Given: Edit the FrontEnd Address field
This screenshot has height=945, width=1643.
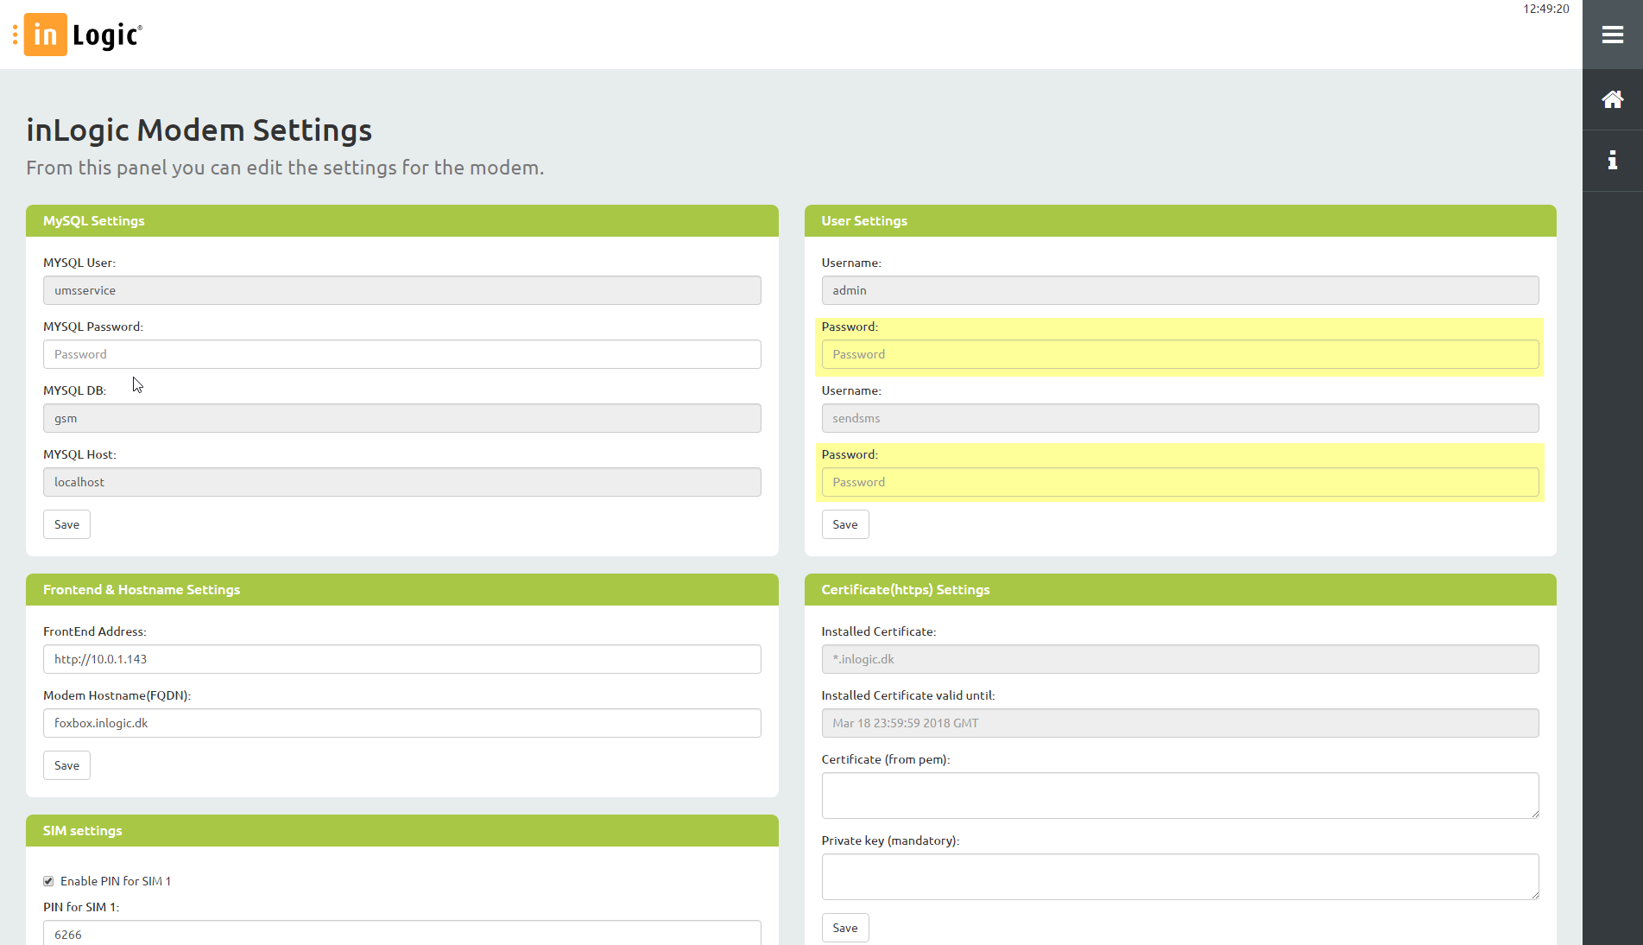Looking at the screenshot, I should coord(401,659).
